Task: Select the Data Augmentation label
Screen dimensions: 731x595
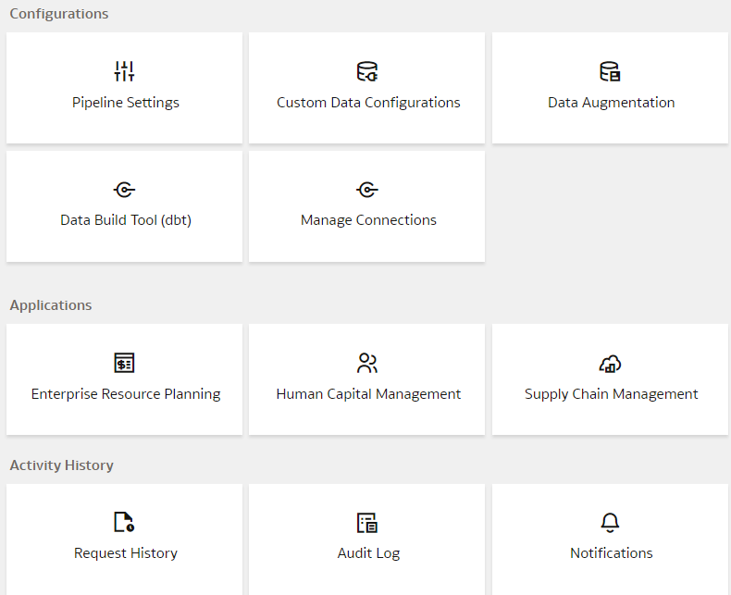Action: [x=611, y=103]
